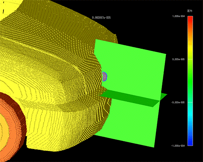
Task: Click the 3.333e-005 scale label
Action: pyautogui.click(x=178, y=59)
